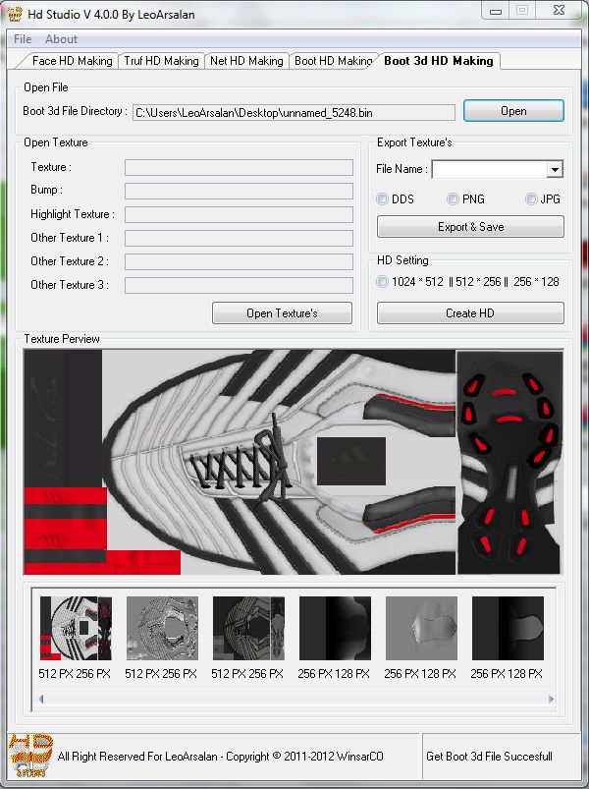Viewport: 589px width, 789px height.
Task: Open the About menu
Action: point(61,39)
